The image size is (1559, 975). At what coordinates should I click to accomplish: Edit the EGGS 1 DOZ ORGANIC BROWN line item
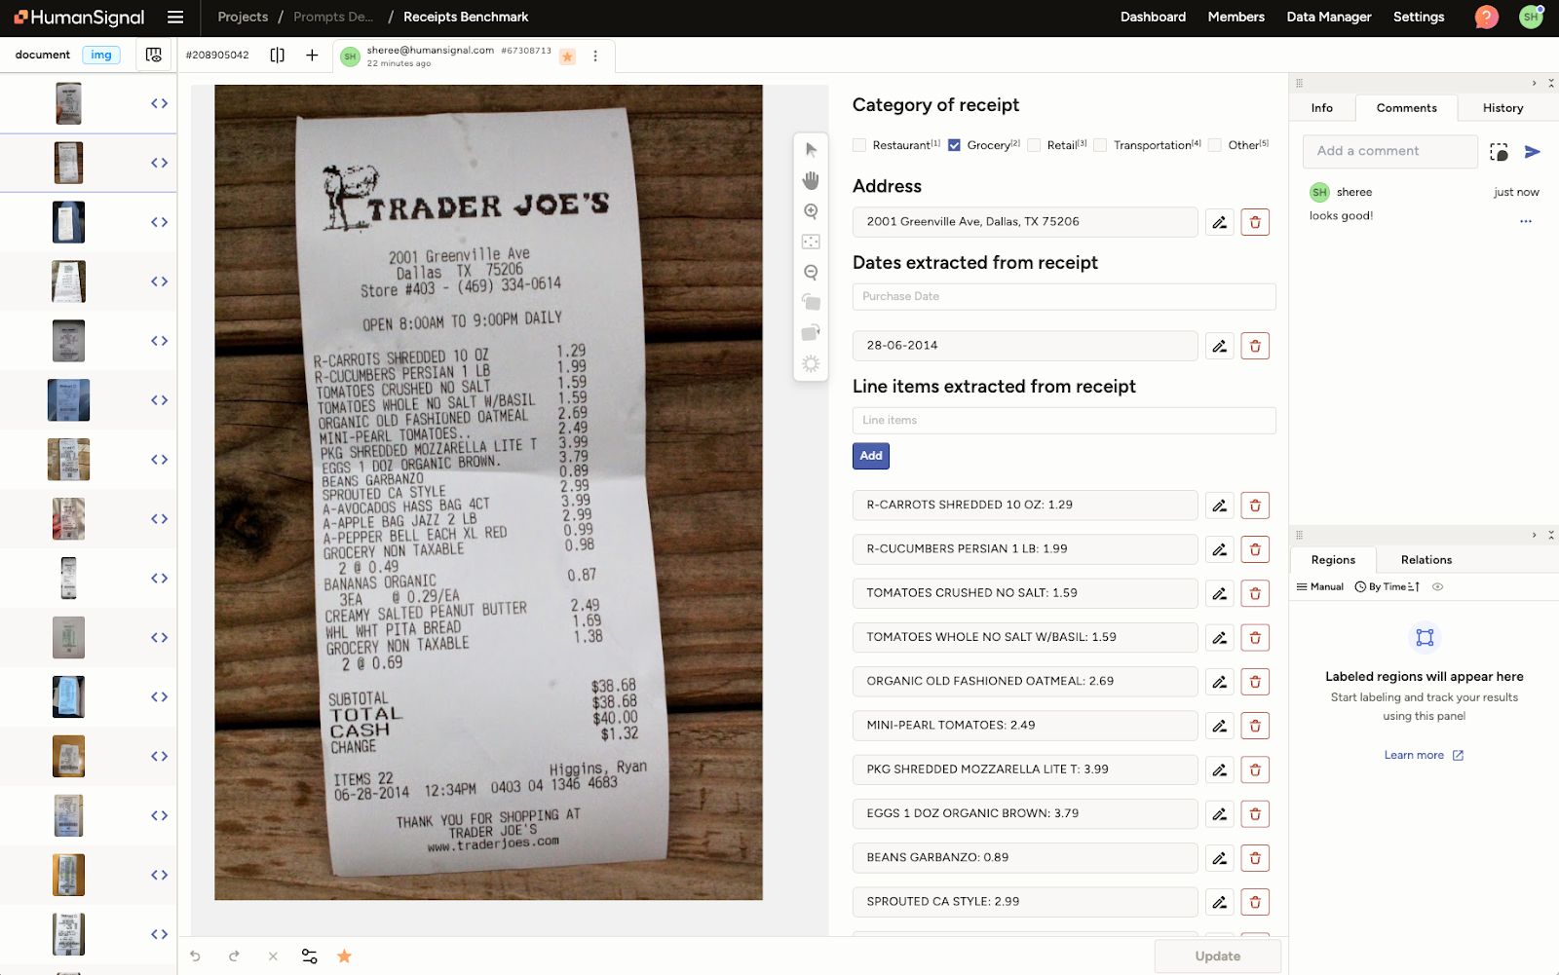1219,813
